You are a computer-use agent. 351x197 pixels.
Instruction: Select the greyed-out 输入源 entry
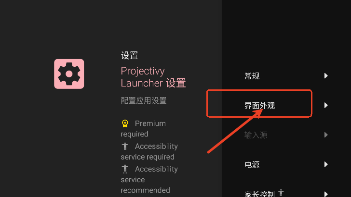click(x=286, y=135)
